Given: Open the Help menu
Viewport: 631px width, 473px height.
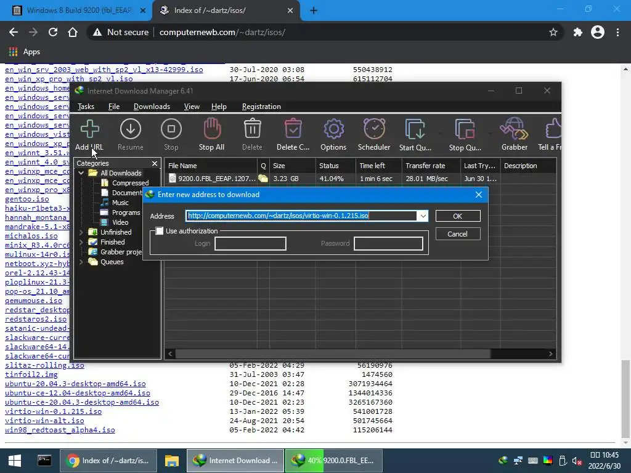Looking at the screenshot, I should pyautogui.click(x=219, y=107).
